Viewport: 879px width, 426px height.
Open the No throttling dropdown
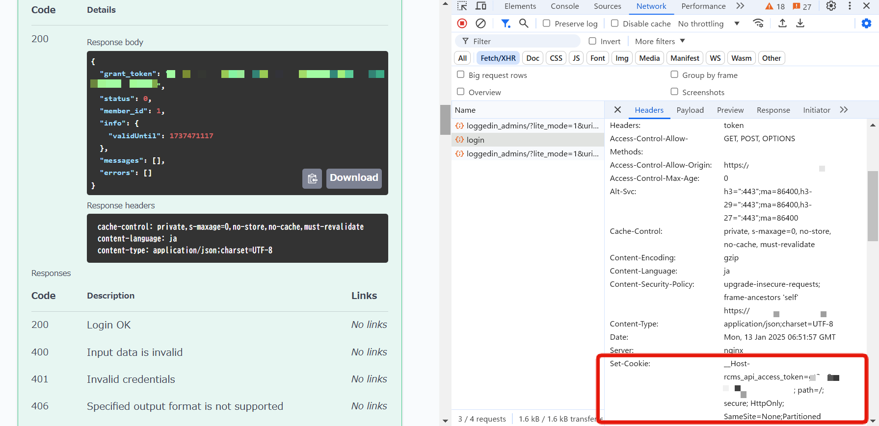(708, 24)
